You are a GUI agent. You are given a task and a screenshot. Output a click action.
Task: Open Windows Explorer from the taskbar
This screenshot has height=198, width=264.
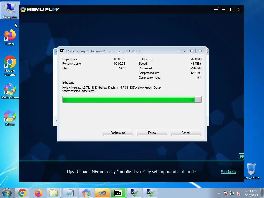coord(54,193)
